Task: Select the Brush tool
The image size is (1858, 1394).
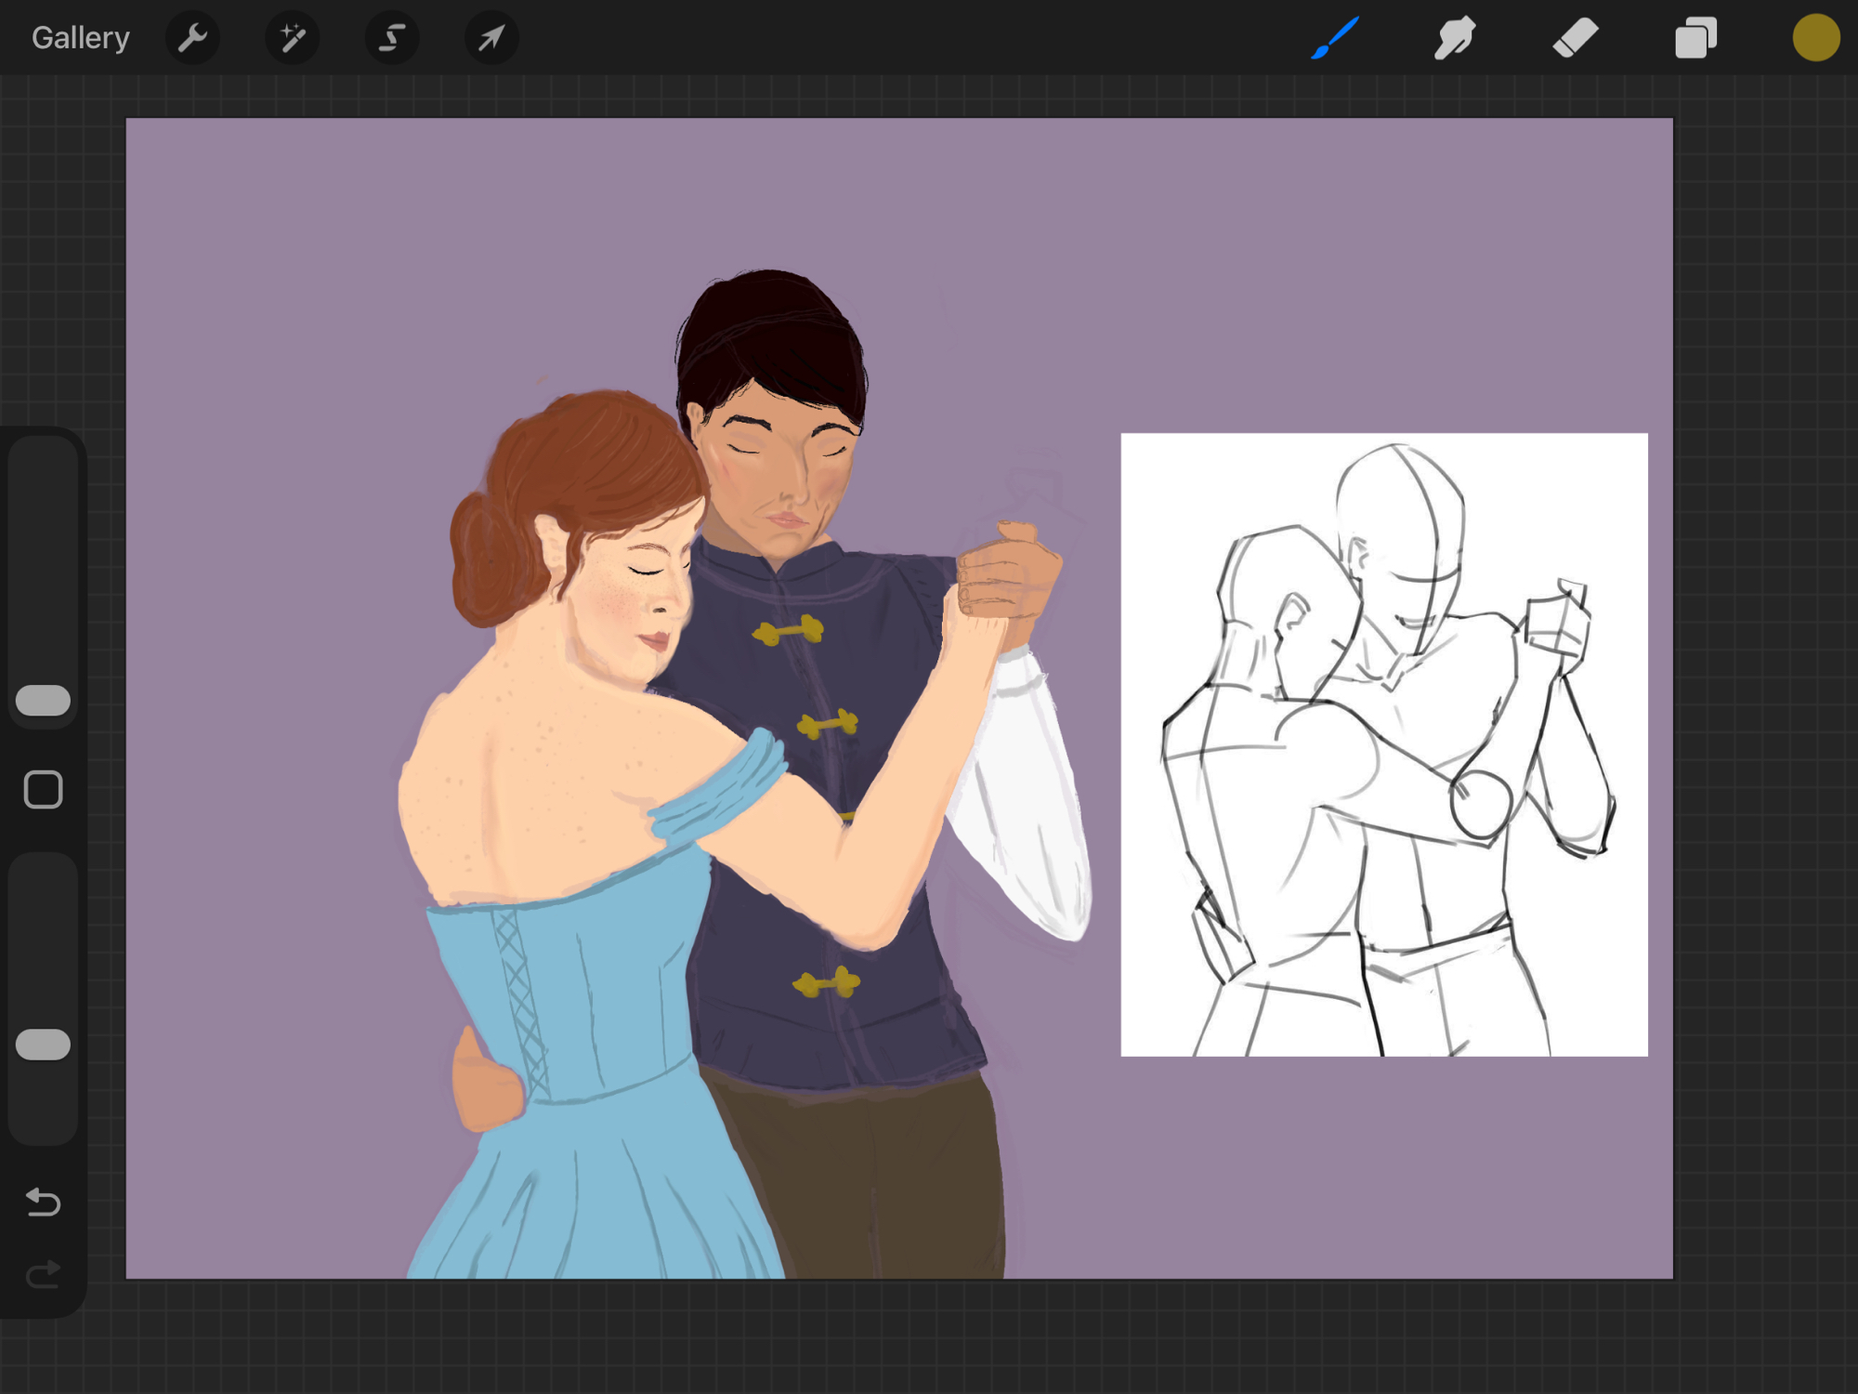Action: point(1335,38)
